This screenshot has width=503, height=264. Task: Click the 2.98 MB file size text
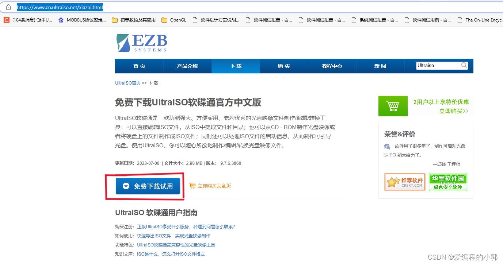pyautogui.click(x=194, y=163)
